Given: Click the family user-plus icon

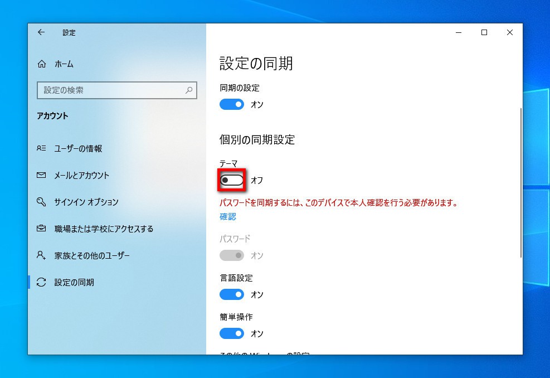Looking at the screenshot, I should click(41, 255).
